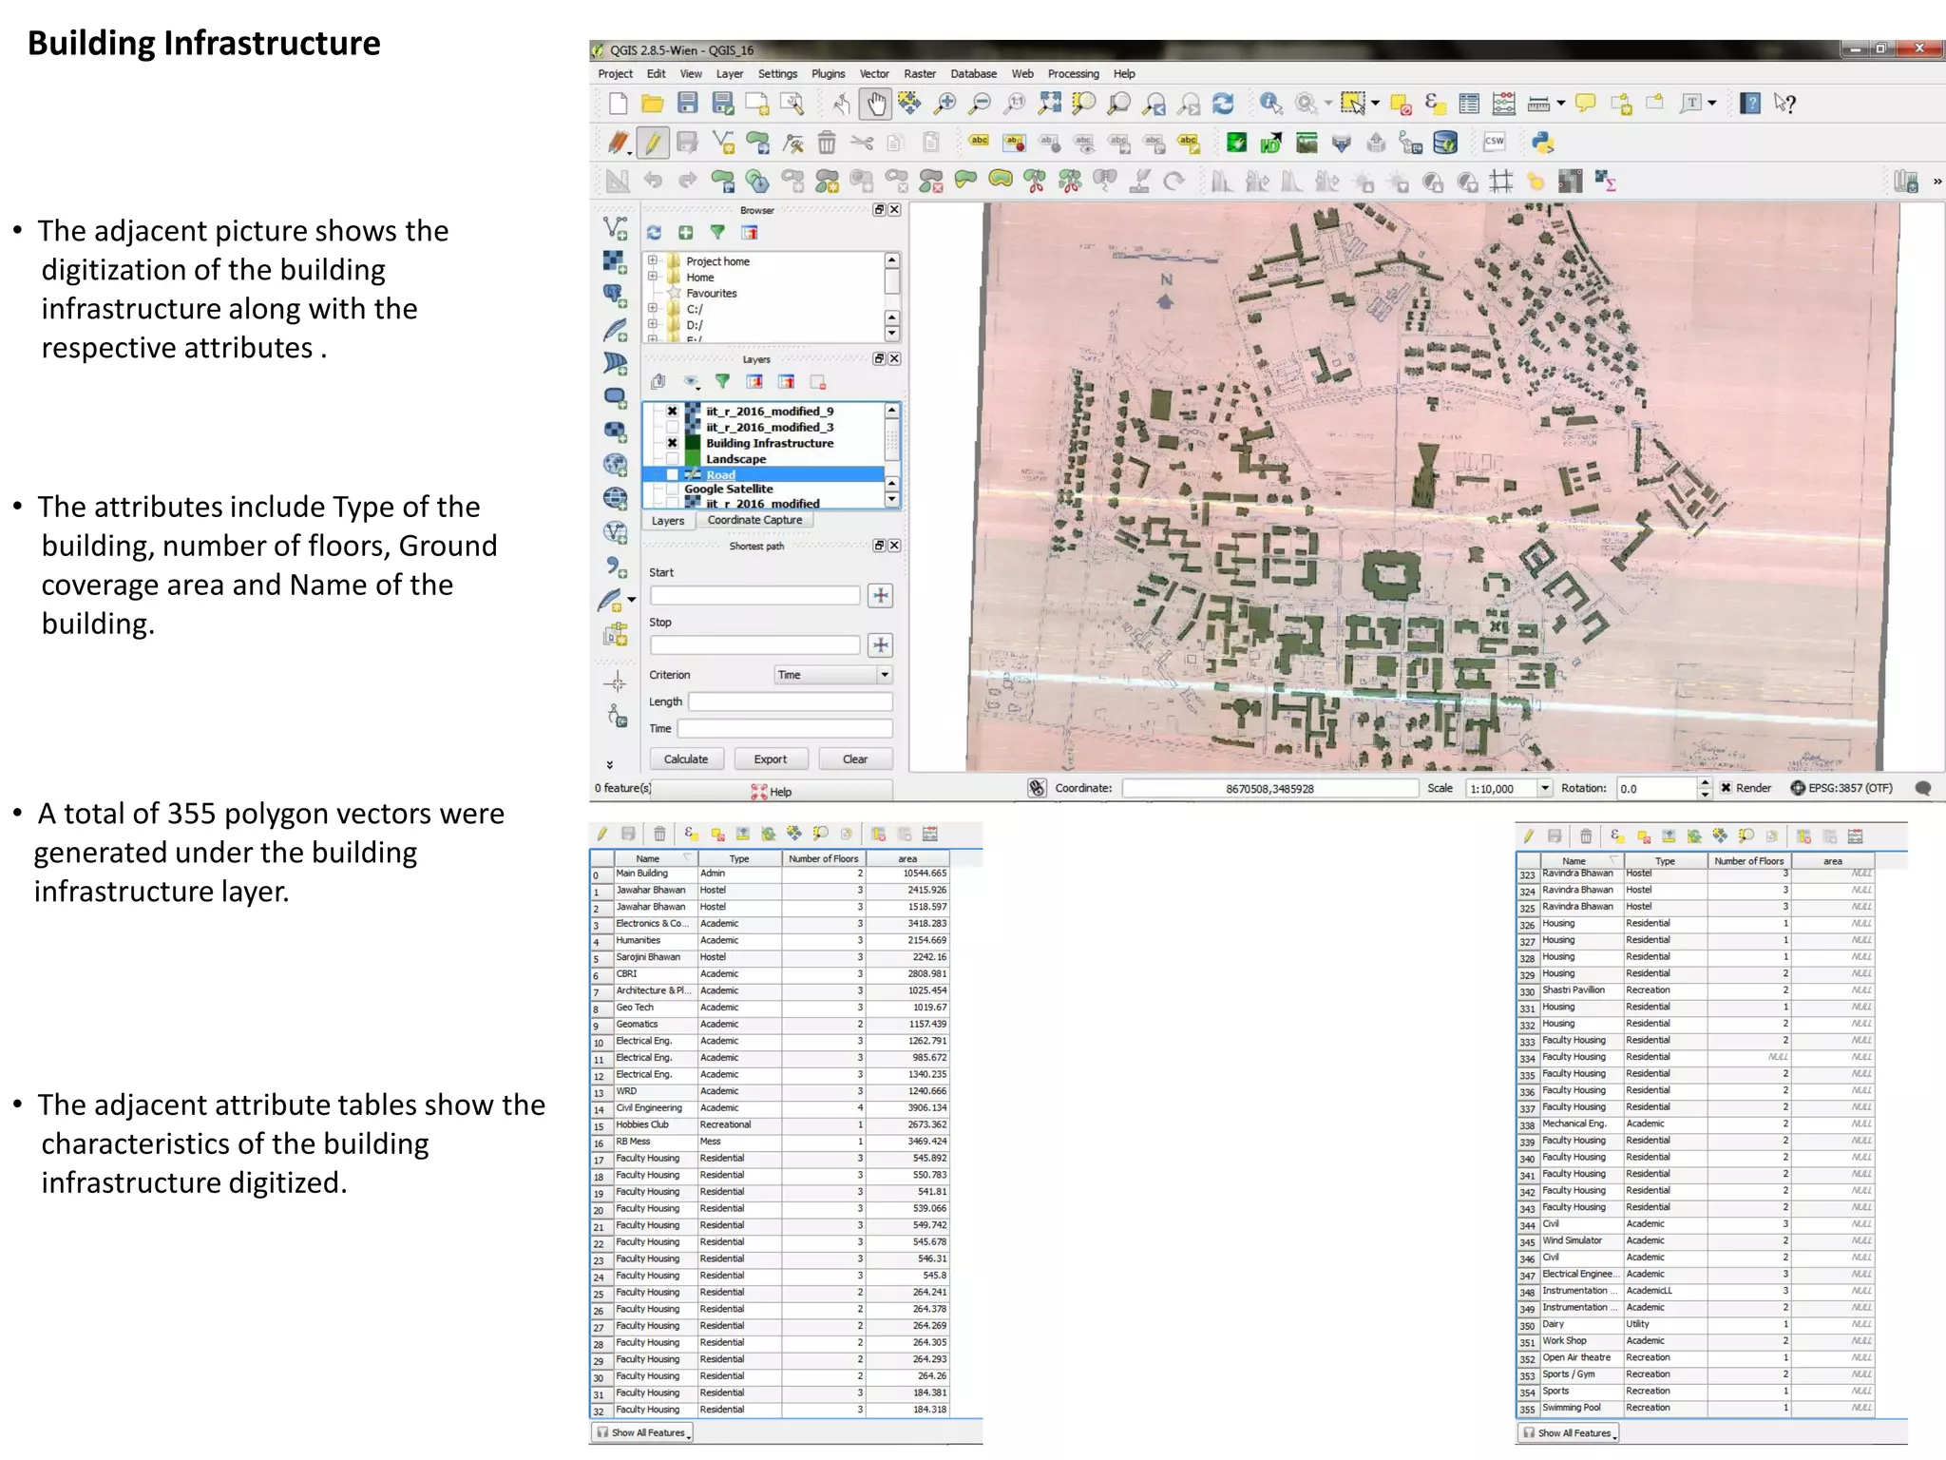
Task: Open the yellow abc Labeling options
Action: pyautogui.click(x=979, y=141)
